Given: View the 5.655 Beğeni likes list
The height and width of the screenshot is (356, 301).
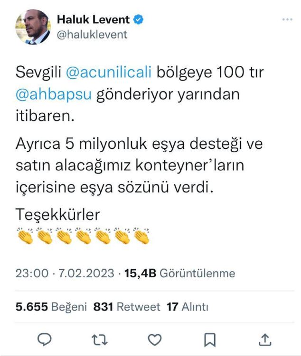Looking at the screenshot, I should [x=51, y=307].
